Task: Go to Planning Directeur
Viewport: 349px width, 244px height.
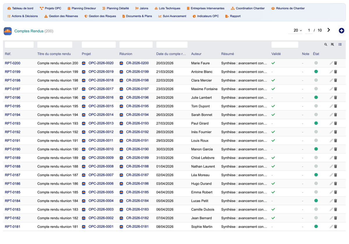Action: (x=82, y=8)
